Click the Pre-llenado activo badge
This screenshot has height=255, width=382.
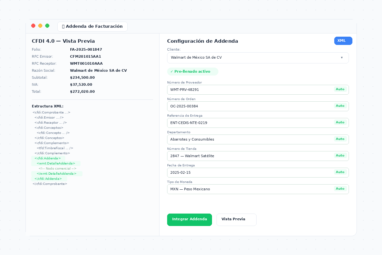pyautogui.click(x=193, y=71)
